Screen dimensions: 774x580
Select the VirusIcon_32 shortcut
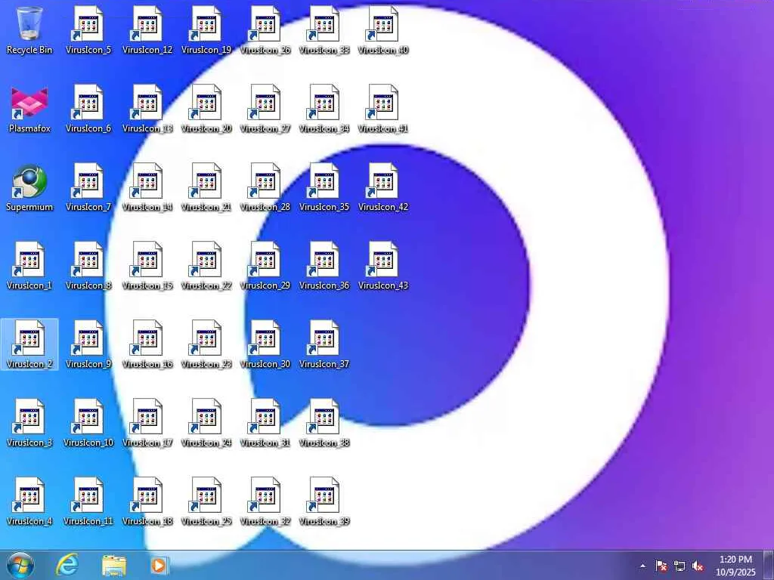click(x=265, y=501)
